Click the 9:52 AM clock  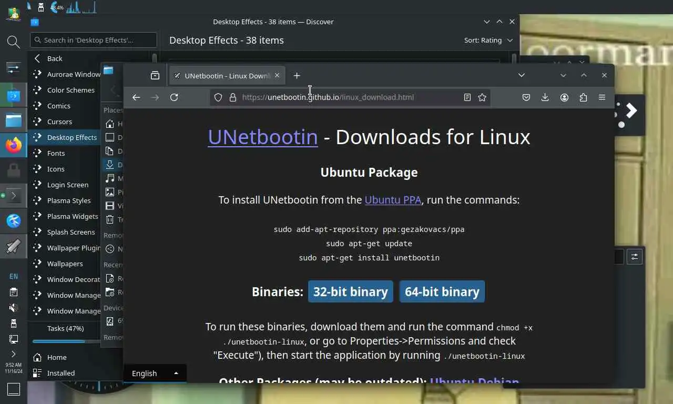point(14,368)
